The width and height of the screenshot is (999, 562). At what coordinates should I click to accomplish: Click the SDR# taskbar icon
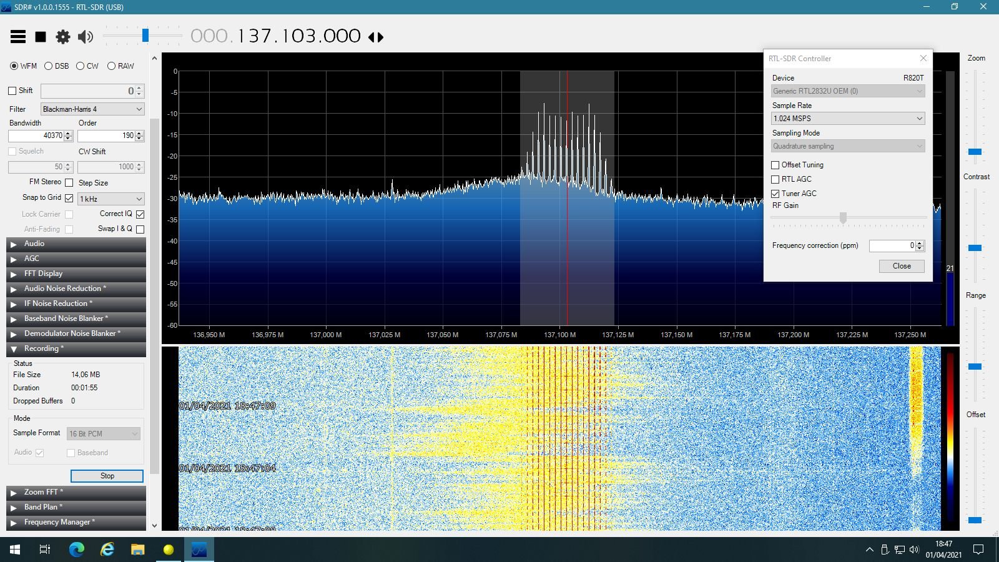pyautogui.click(x=199, y=550)
